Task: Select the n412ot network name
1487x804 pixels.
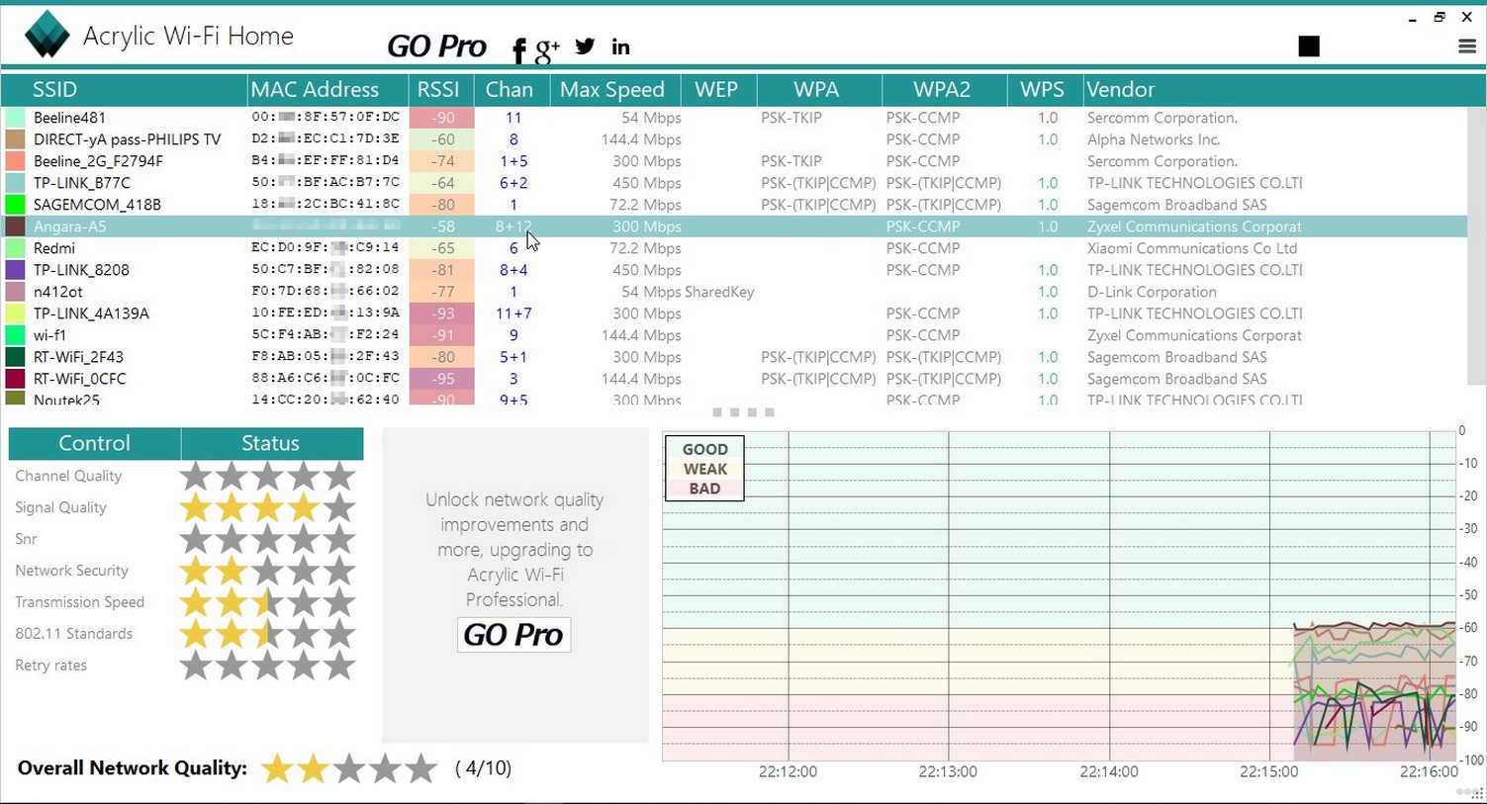Action: point(58,292)
